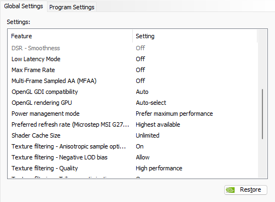This screenshot has width=275, height=202.
Task: Click the Allow value for Negative LOD bias
Action: [x=143, y=157]
